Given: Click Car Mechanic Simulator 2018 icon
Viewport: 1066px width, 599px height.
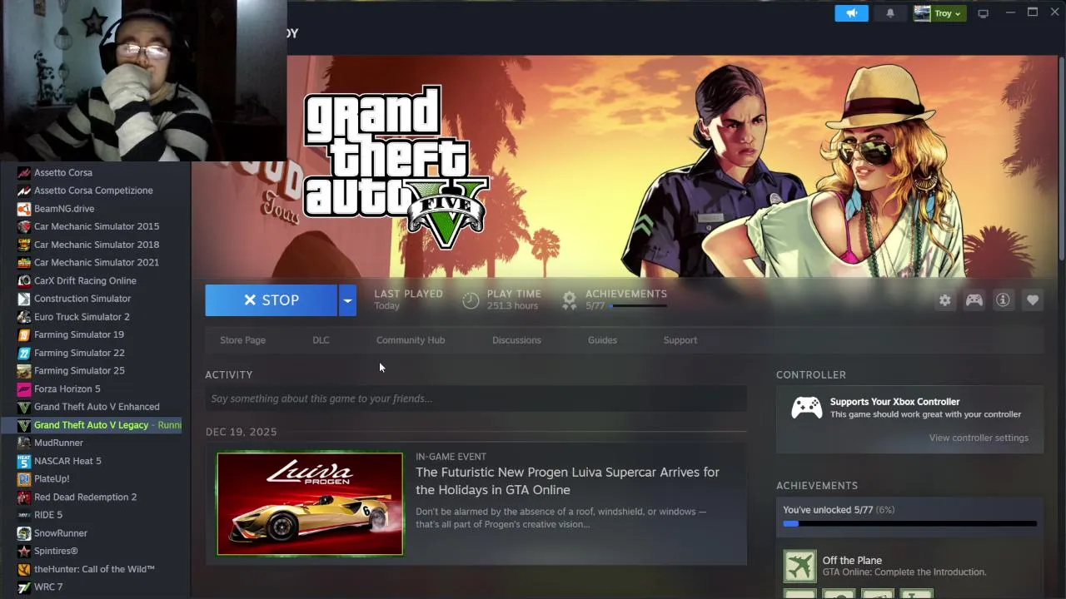Looking at the screenshot, I should tap(24, 245).
